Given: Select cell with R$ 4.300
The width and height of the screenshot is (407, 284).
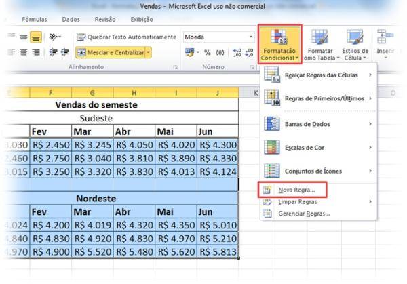Looking at the screenshot, I should tap(218, 145).
